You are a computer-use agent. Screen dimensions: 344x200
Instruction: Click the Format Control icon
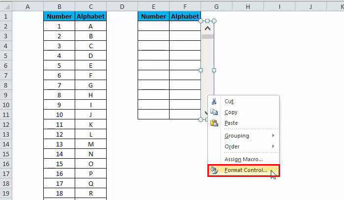tap(214, 170)
